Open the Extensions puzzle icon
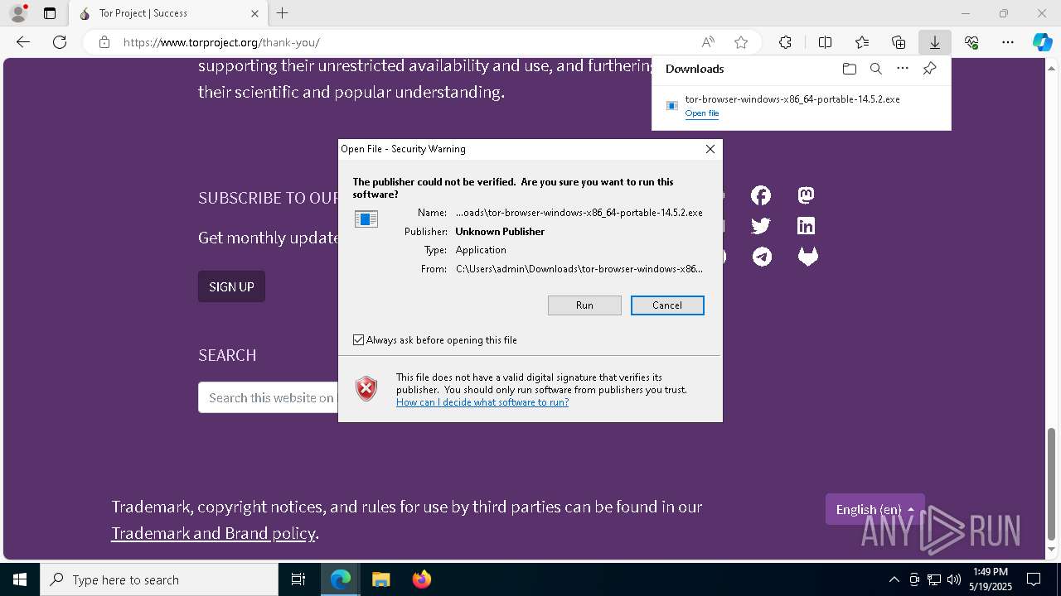Image resolution: width=1061 pixels, height=596 pixels. (x=785, y=42)
